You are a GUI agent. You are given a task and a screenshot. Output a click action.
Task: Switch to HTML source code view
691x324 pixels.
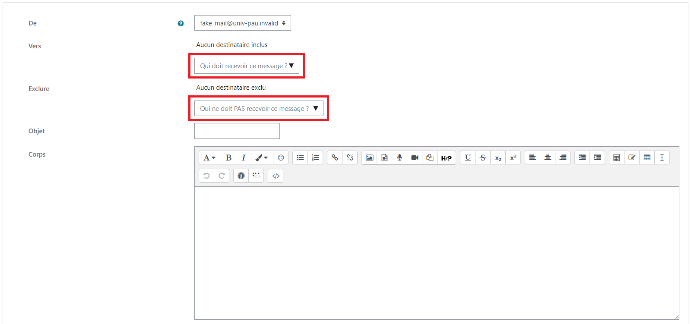[276, 176]
